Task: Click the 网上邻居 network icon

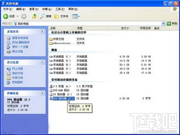Action: coord(9,69)
